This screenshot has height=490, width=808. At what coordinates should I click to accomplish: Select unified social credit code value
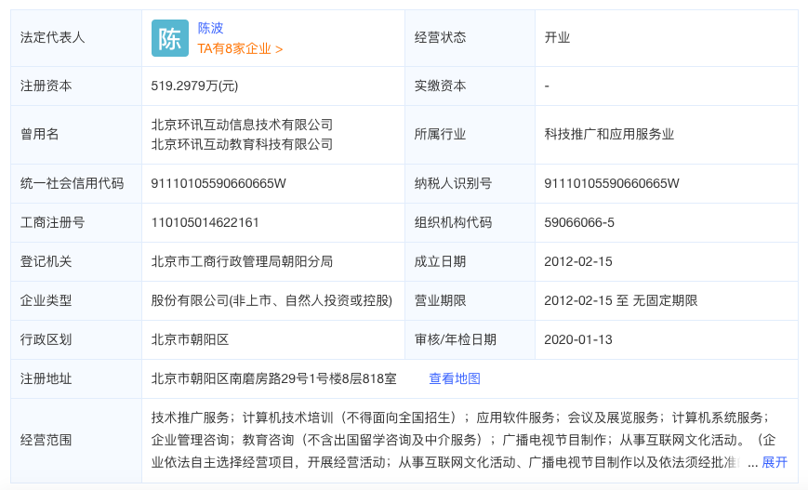219,183
